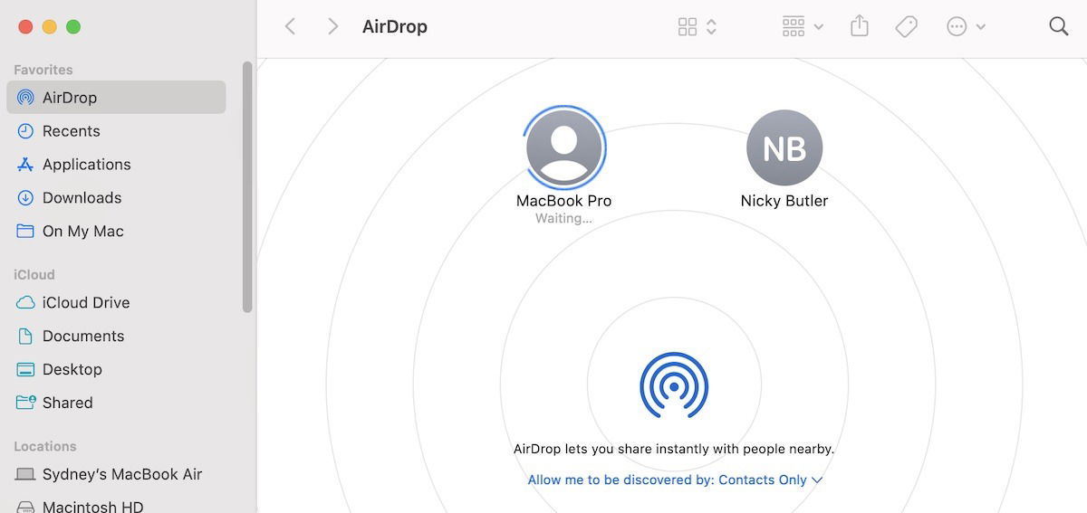Click the MacBook Pro device name
This screenshot has height=513, width=1087.
click(x=563, y=201)
